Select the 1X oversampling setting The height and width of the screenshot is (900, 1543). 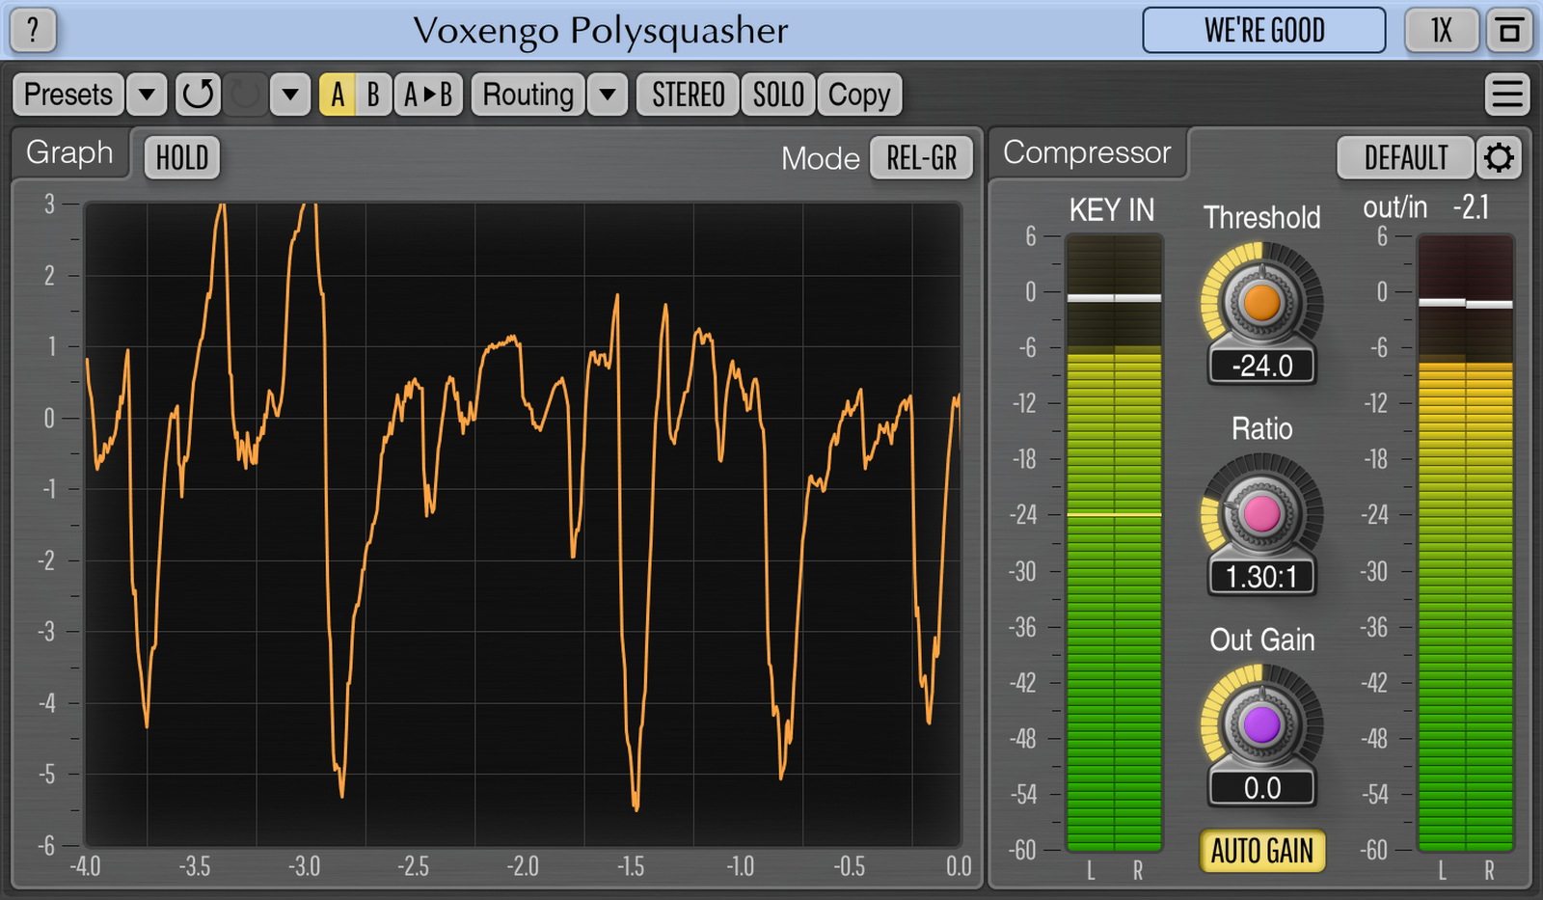click(x=1440, y=30)
